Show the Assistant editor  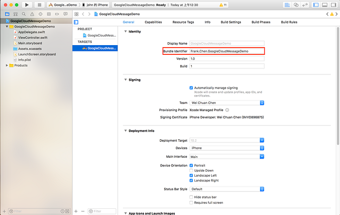296,5
